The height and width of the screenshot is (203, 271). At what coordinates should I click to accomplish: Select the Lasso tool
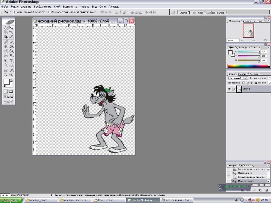tap(6, 32)
